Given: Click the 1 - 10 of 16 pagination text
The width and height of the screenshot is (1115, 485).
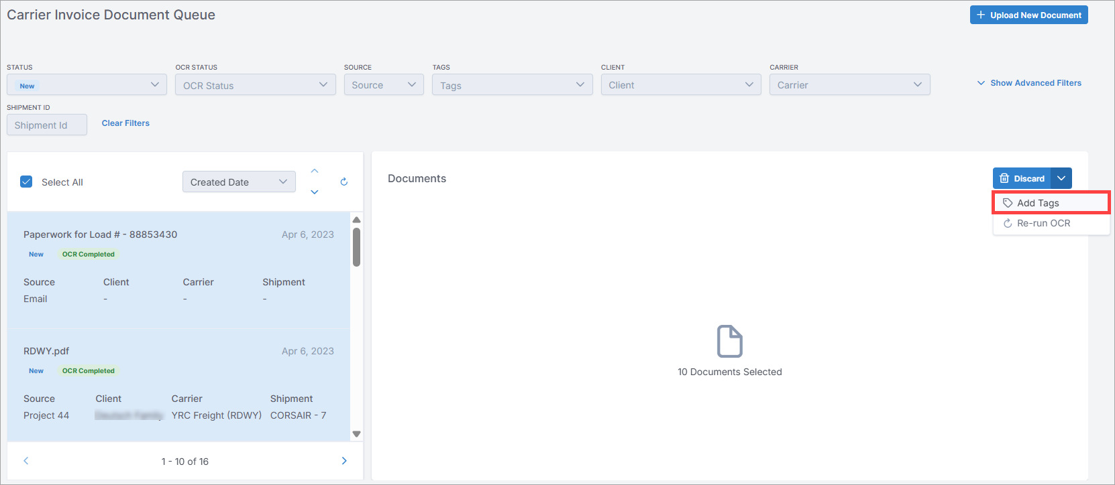Looking at the screenshot, I should tap(185, 462).
